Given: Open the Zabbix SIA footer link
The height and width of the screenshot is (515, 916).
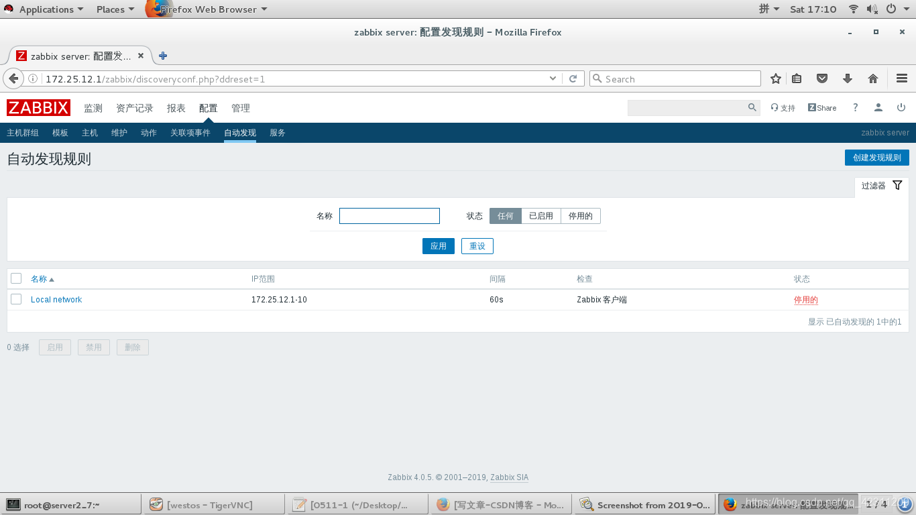Looking at the screenshot, I should pyautogui.click(x=509, y=477).
